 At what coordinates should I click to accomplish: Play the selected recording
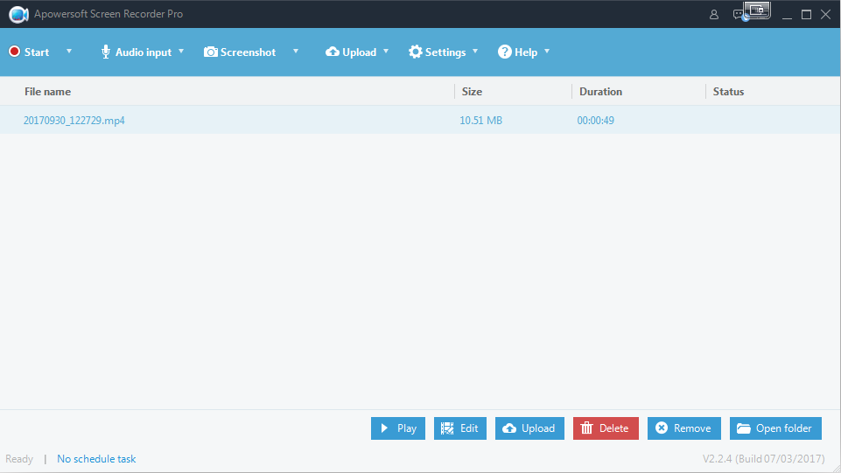398,428
